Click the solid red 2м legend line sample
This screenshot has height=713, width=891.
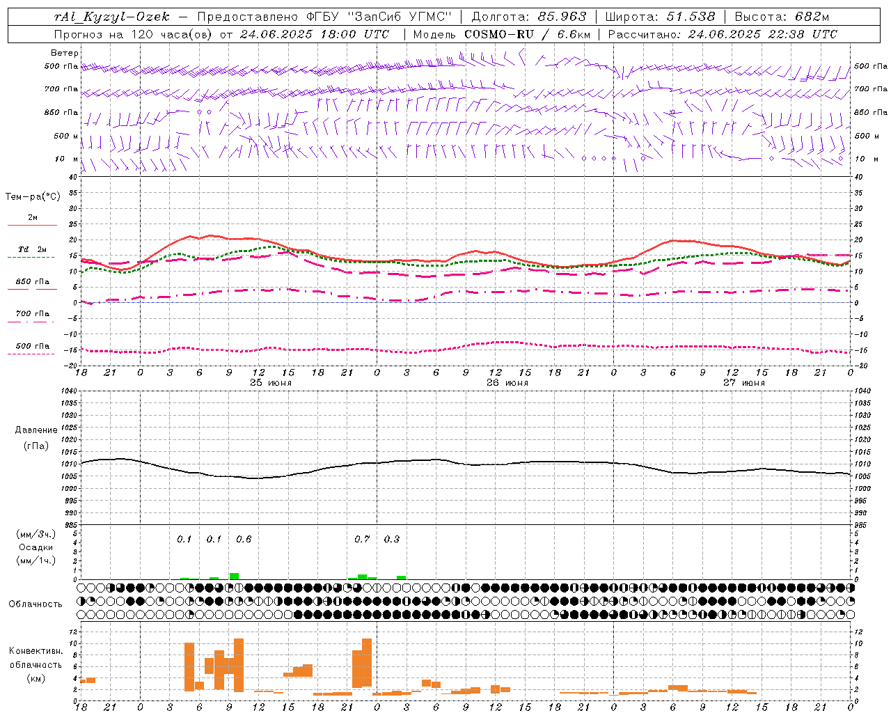point(32,226)
